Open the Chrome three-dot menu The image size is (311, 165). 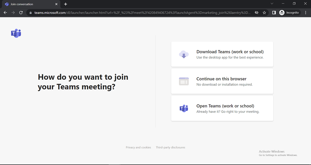click(x=306, y=13)
